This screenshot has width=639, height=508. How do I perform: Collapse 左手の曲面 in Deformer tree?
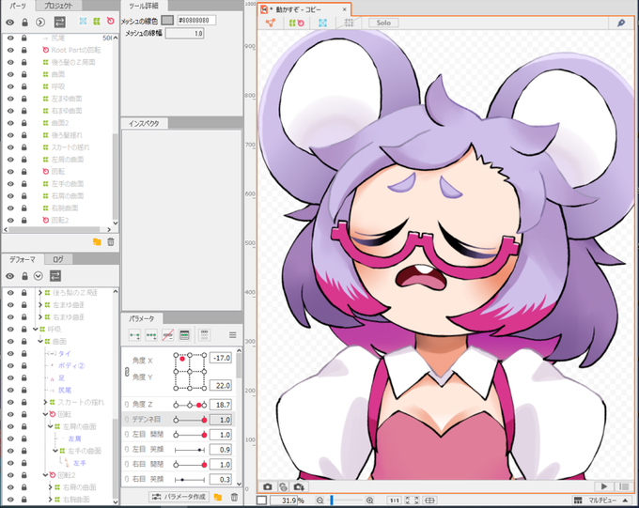[x=55, y=451]
